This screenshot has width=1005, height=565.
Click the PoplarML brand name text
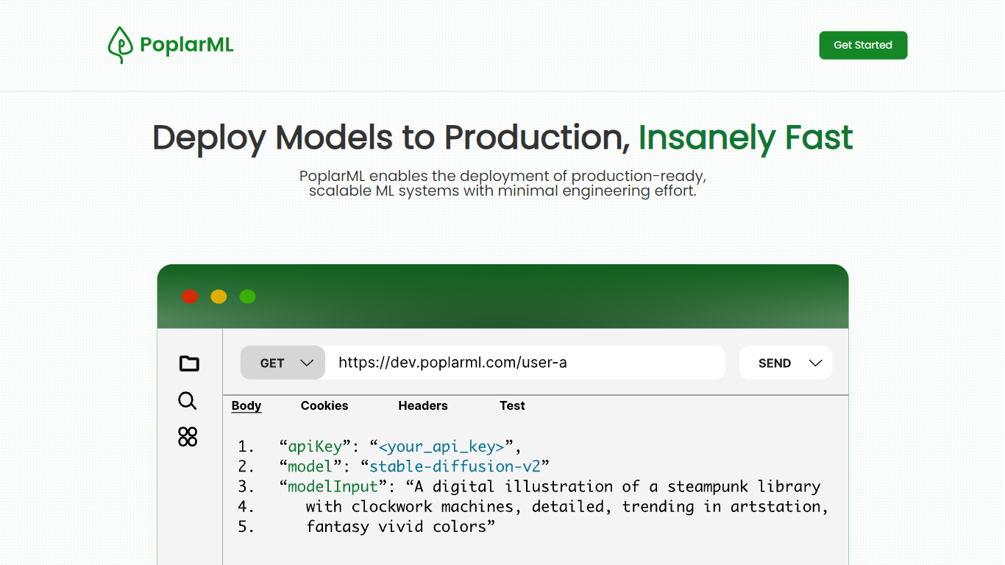click(x=186, y=46)
